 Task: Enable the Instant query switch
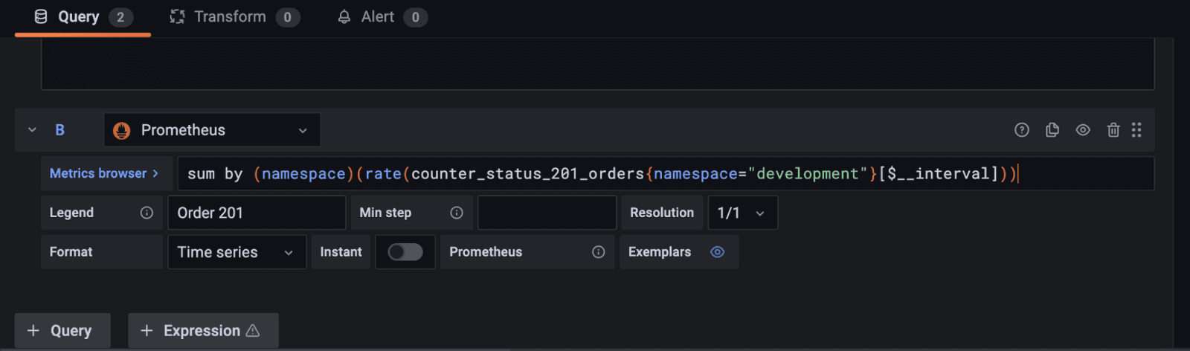click(405, 252)
